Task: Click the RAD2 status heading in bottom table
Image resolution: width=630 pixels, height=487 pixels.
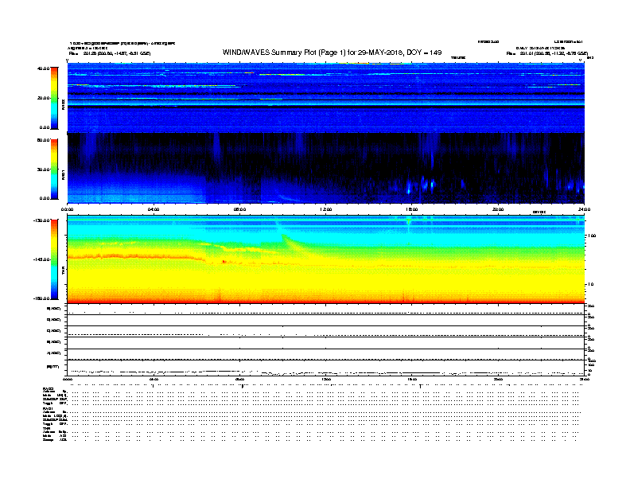Action: click(49, 389)
